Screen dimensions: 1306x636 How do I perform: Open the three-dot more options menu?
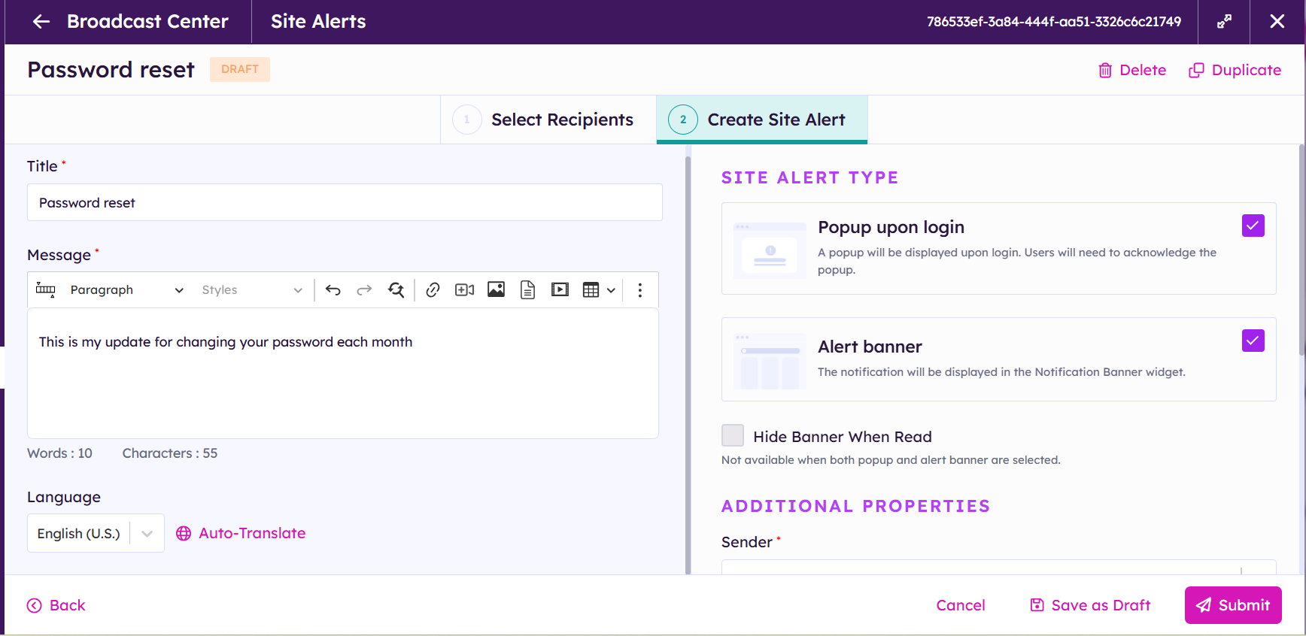click(639, 290)
